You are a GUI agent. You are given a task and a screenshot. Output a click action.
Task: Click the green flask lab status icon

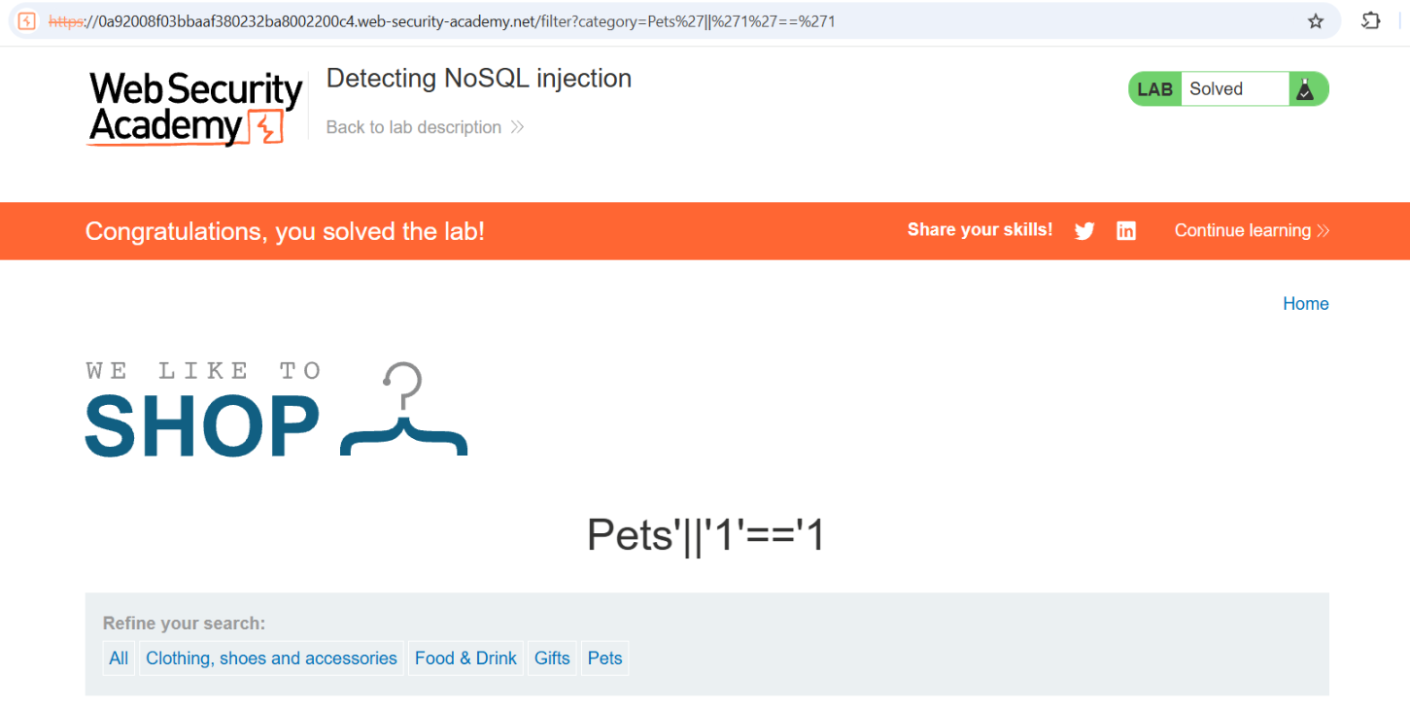[x=1304, y=89]
